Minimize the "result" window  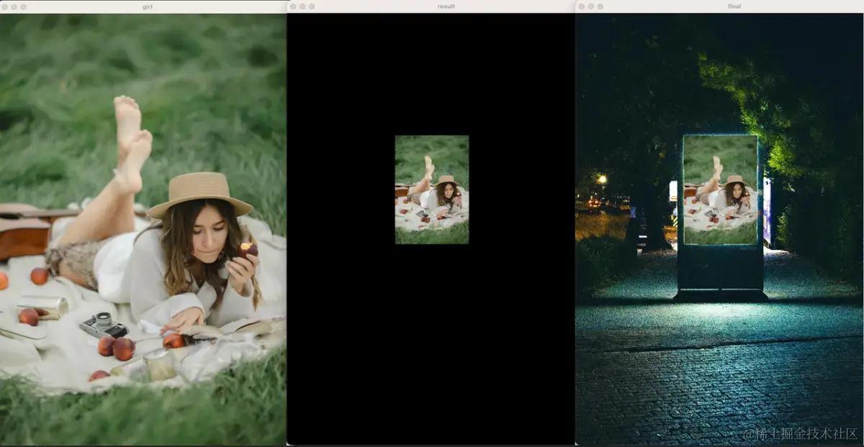click(x=302, y=5)
